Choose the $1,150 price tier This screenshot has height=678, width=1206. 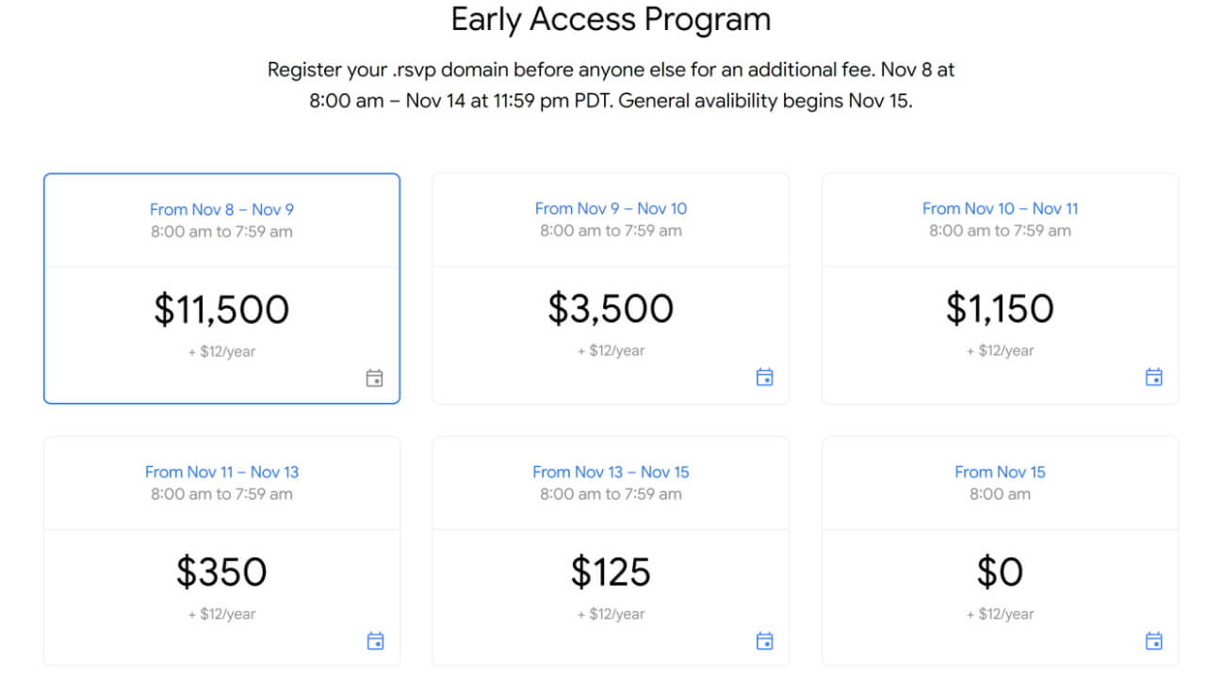(1000, 309)
